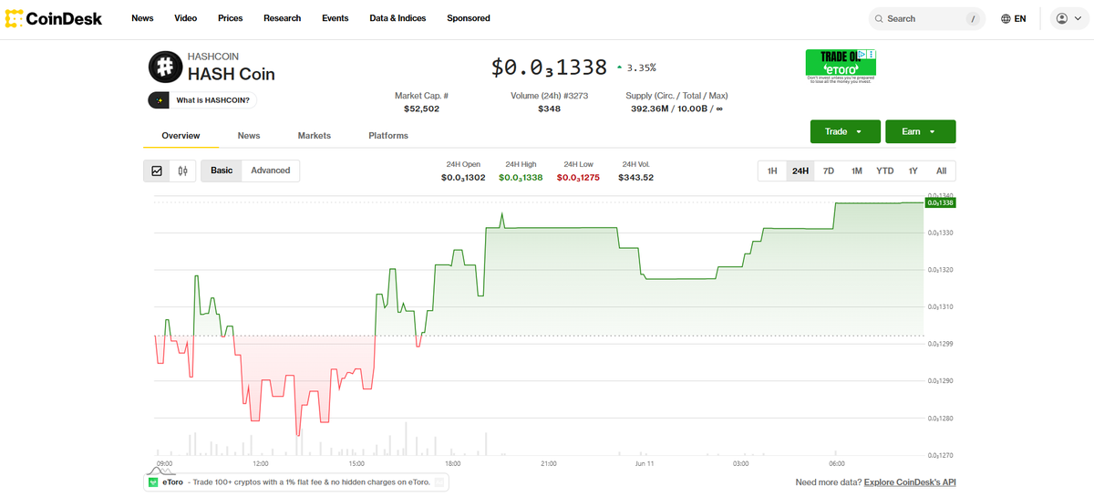The image size is (1094, 497).
Task: Select the Overview tab
Action: point(181,136)
